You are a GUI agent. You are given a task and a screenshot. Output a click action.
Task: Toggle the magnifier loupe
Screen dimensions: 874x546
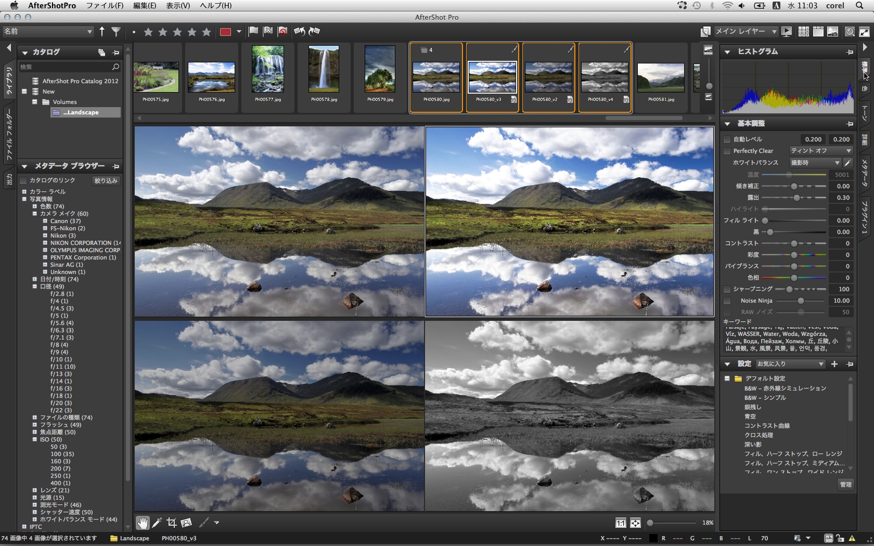click(x=850, y=32)
